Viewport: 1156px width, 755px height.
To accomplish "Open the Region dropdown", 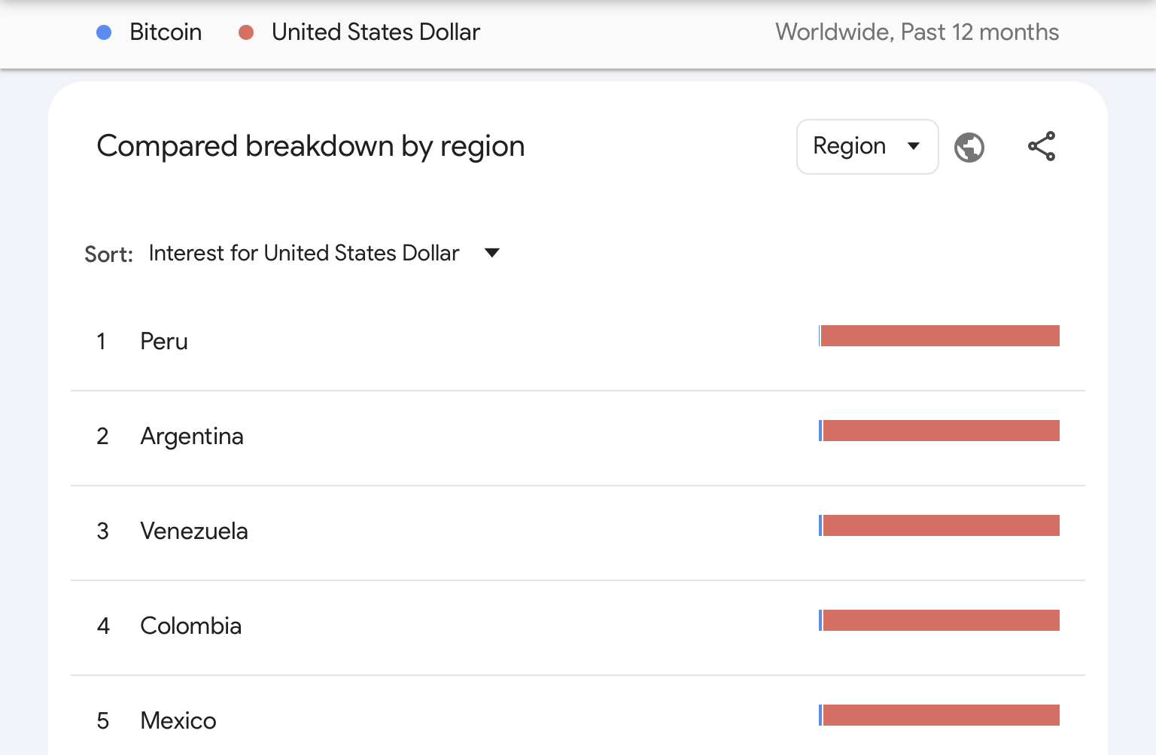I will (867, 146).
